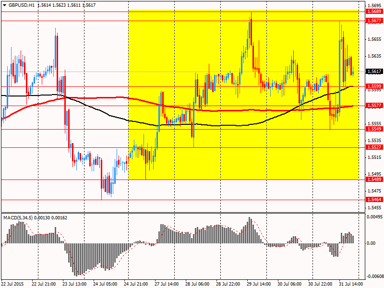Click the current price 1.5617 black label
Image resolution: width=384 pixels, height=288 pixels.
coord(374,72)
